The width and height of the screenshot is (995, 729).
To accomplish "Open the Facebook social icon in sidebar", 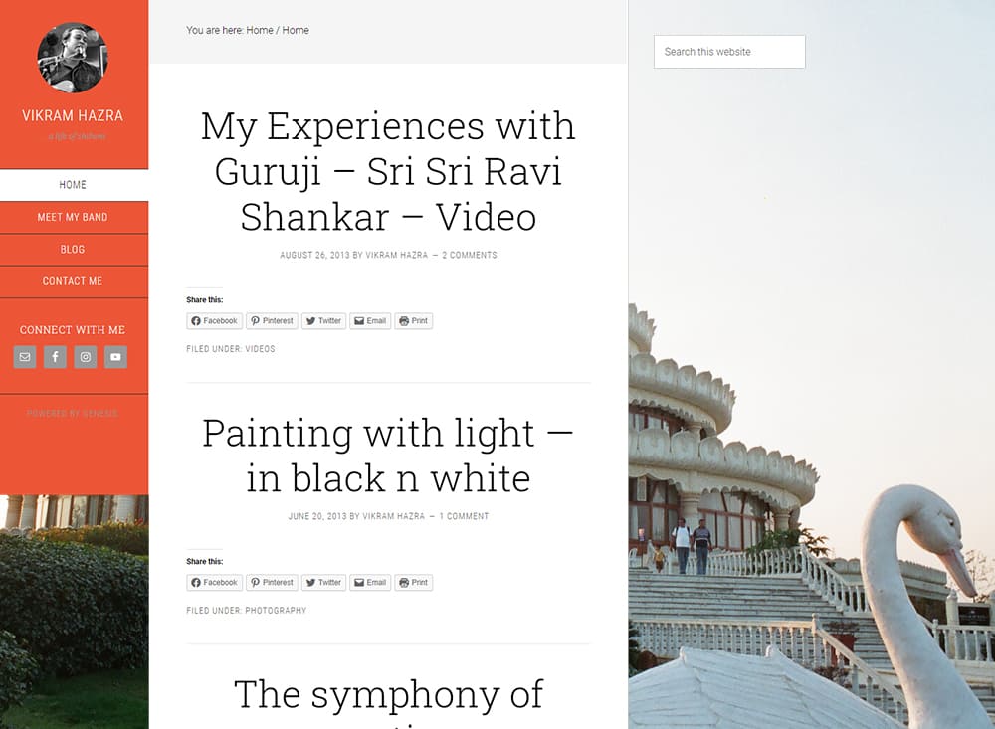I will click(x=55, y=357).
